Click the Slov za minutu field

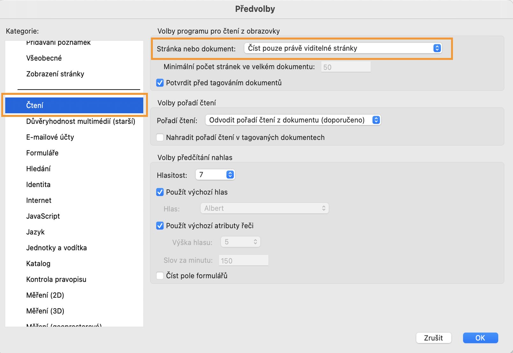point(243,261)
